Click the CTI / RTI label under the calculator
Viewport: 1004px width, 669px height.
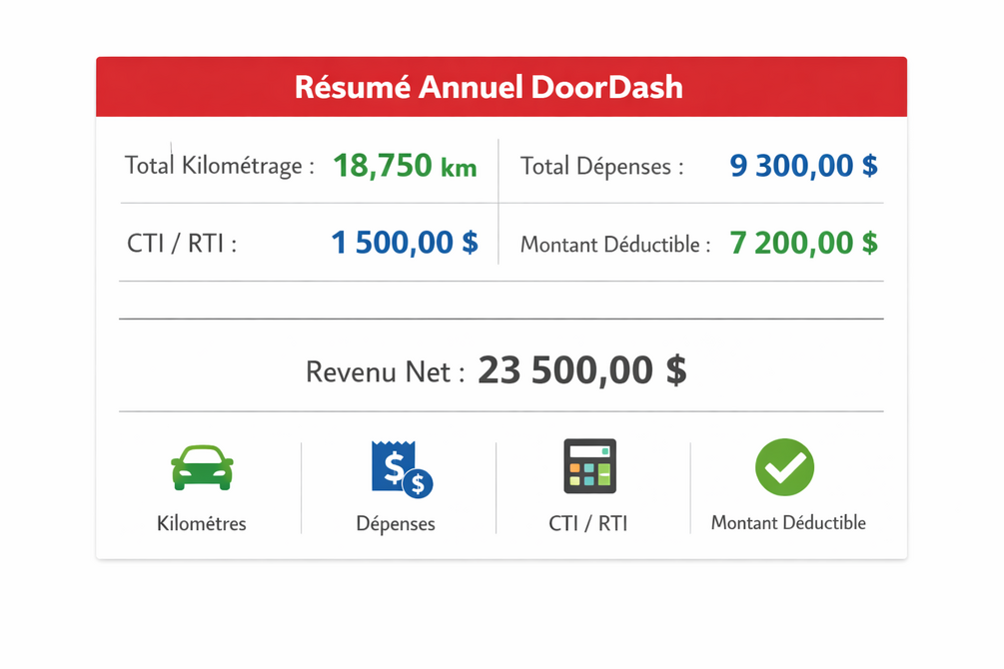[587, 523]
